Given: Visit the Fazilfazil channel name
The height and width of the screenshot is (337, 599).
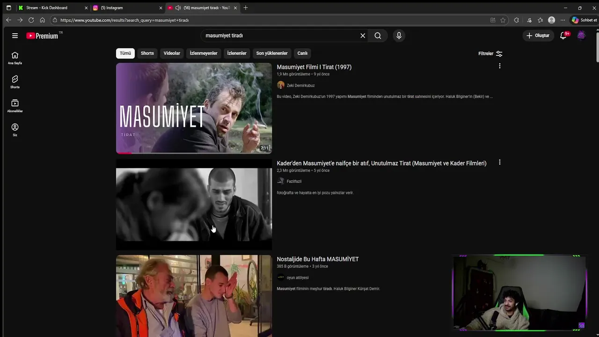Looking at the screenshot, I should [294, 182].
